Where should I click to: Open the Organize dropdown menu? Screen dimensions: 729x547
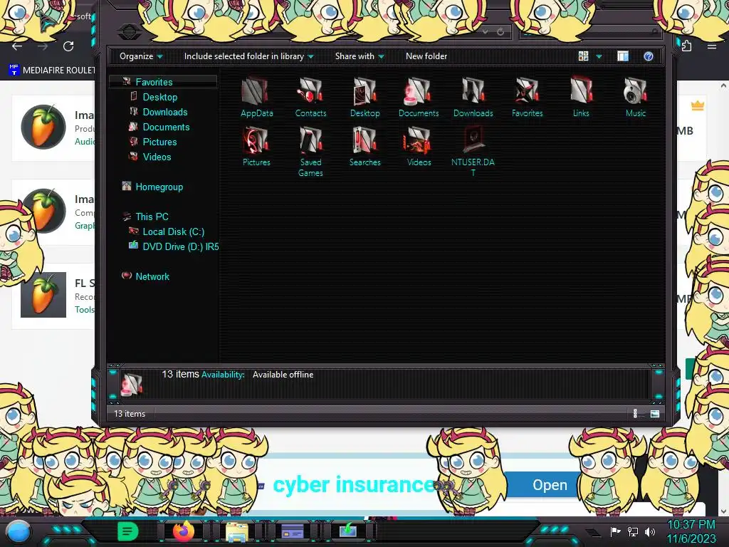pos(141,56)
